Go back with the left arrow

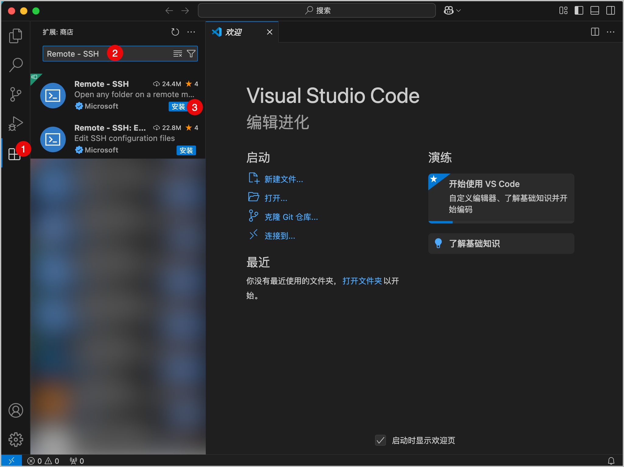169,11
